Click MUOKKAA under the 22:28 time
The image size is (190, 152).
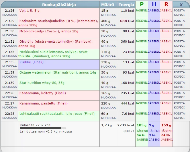pyautogui.click(x=9, y=118)
